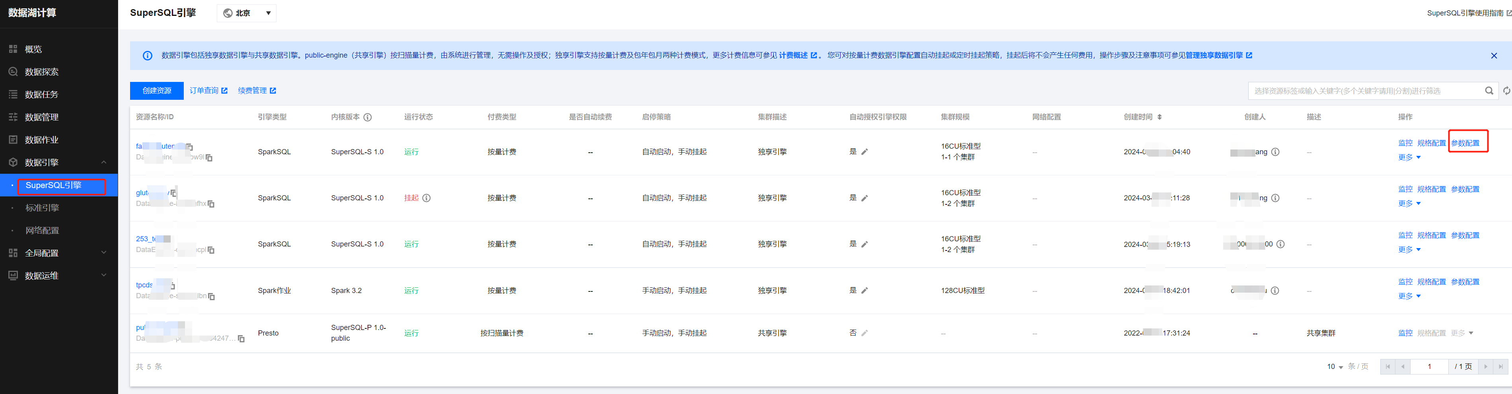
Task: Click the suspended status info icon
Action: coord(427,198)
